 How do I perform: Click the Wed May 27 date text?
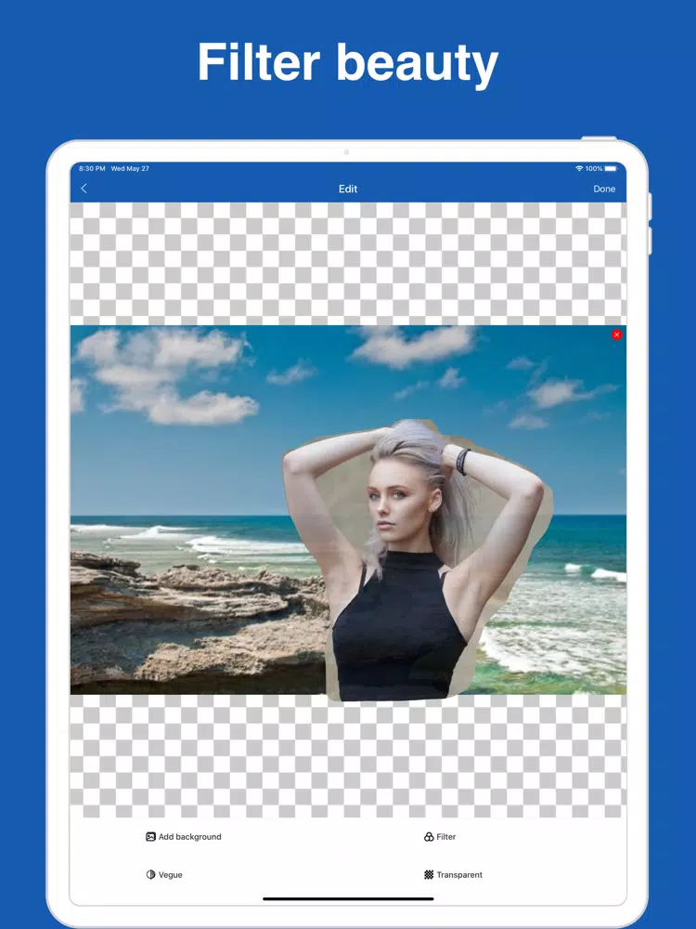coord(130,168)
